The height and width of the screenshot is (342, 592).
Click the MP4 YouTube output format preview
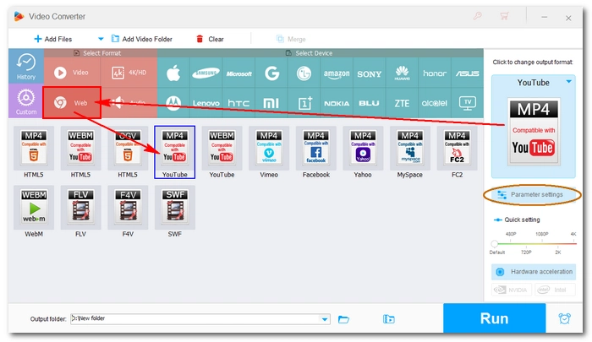click(x=533, y=131)
